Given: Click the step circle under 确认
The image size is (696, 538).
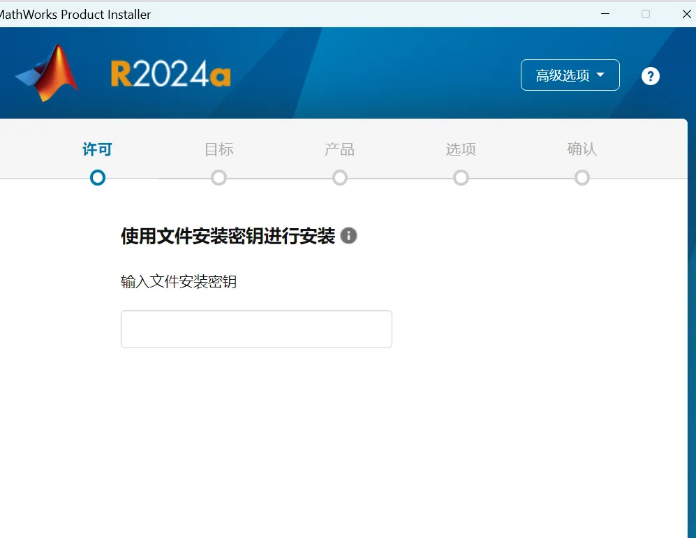Looking at the screenshot, I should tap(582, 178).
